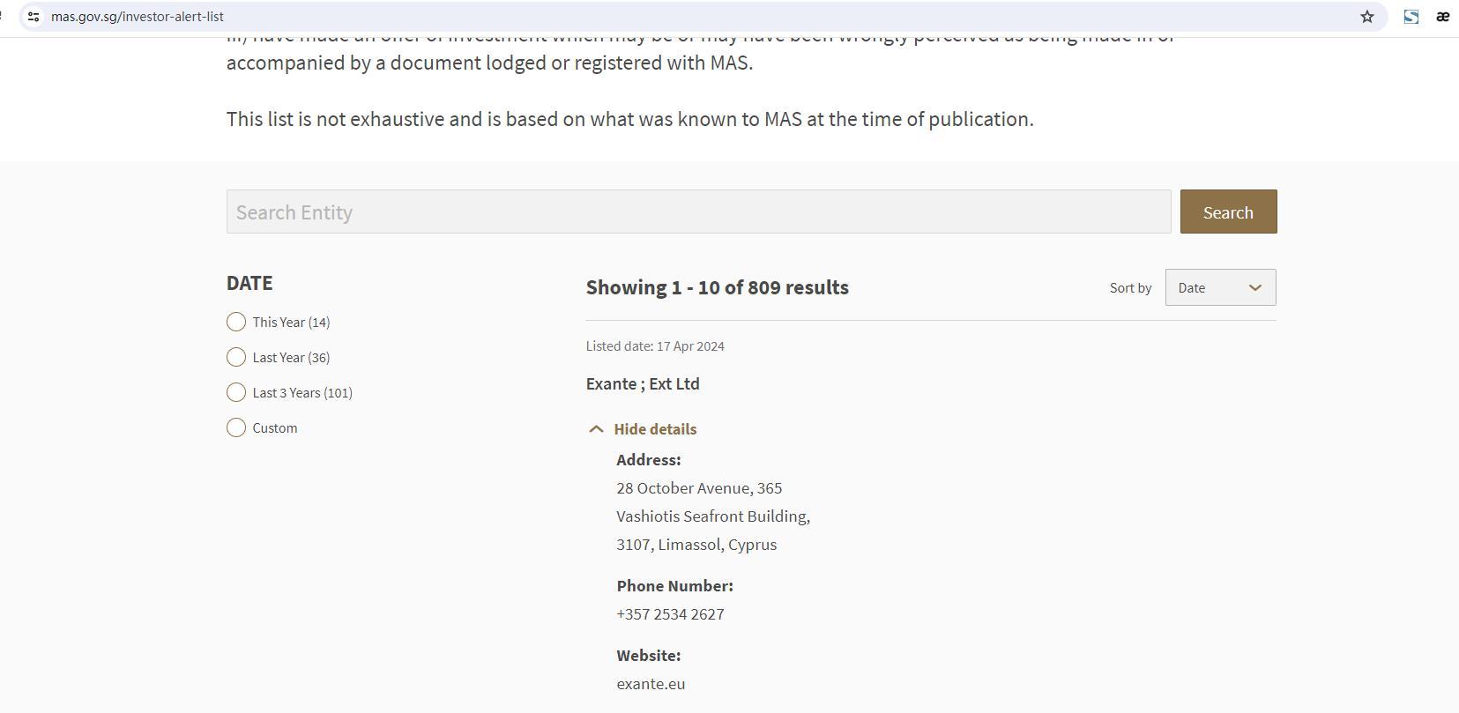
Task: Click the mas.gov.sg URL in address bar
Action: (138, 17)
